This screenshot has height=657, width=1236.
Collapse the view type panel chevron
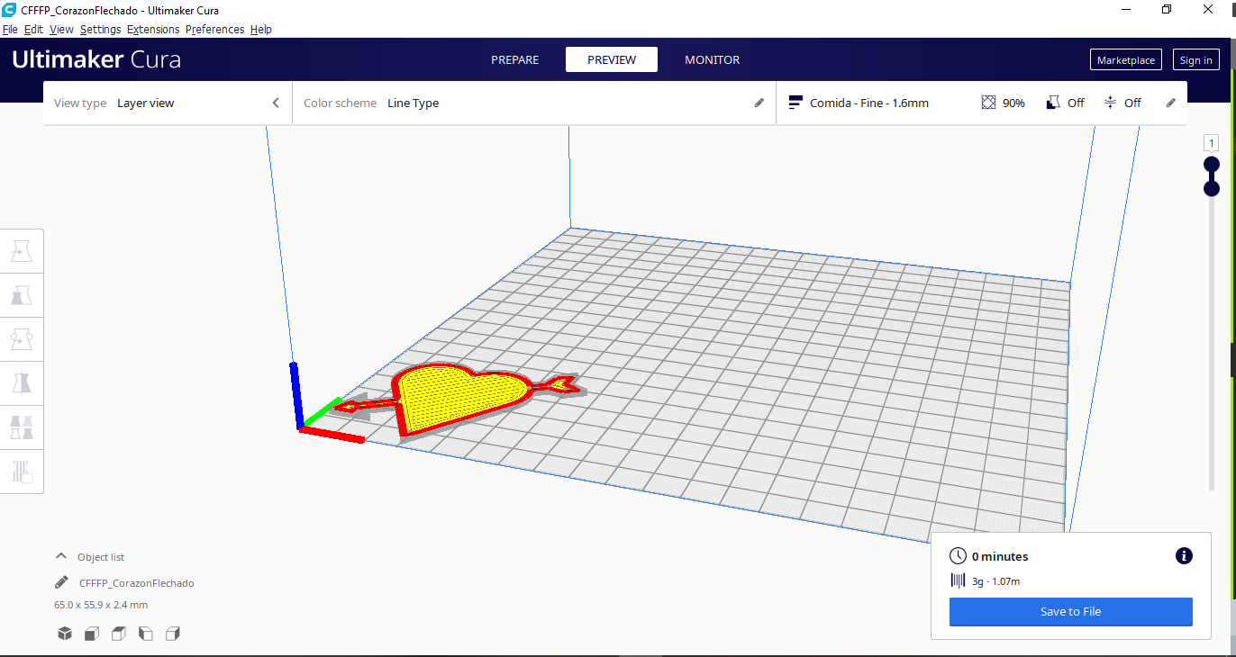point(276,103)
